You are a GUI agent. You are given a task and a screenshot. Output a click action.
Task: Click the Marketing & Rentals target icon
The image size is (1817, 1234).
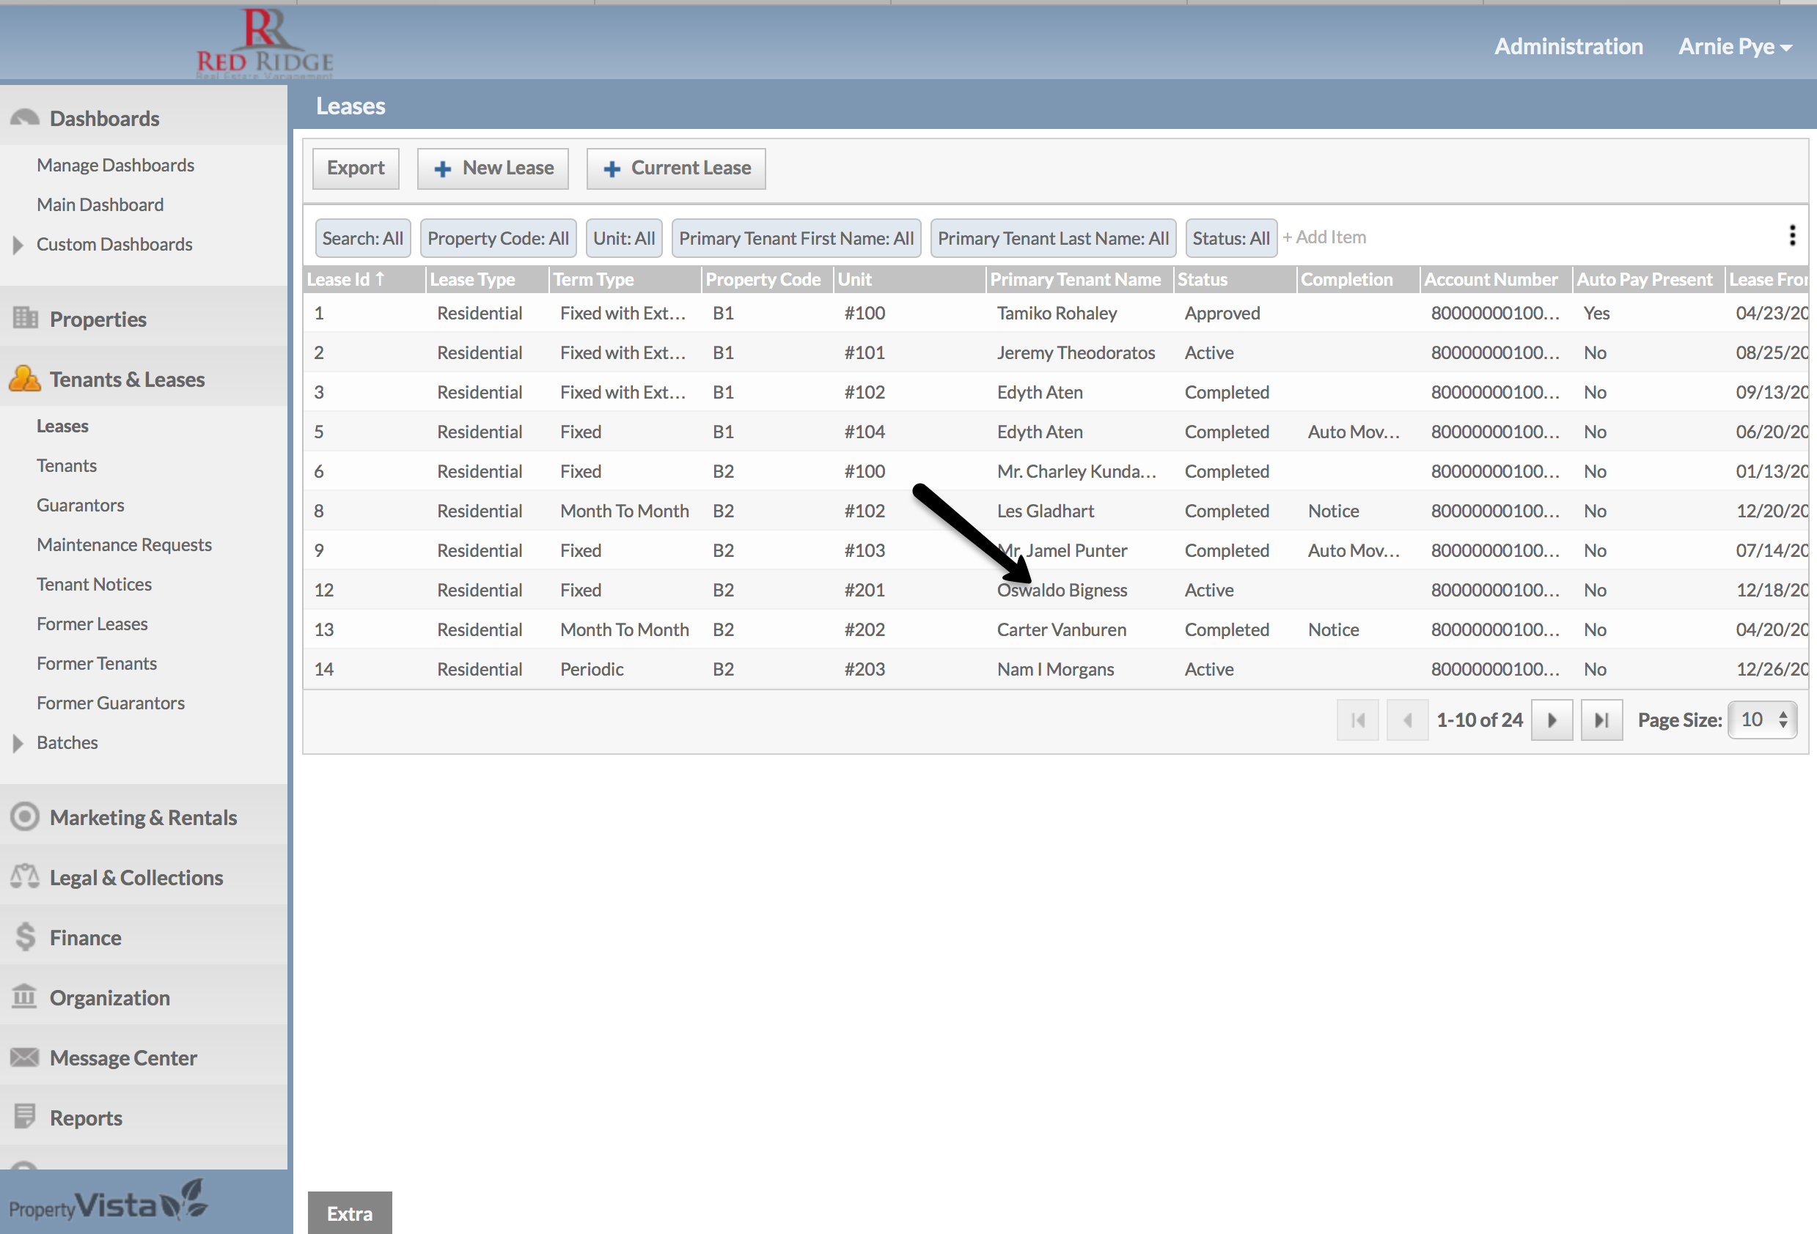[x=24, y=816]
